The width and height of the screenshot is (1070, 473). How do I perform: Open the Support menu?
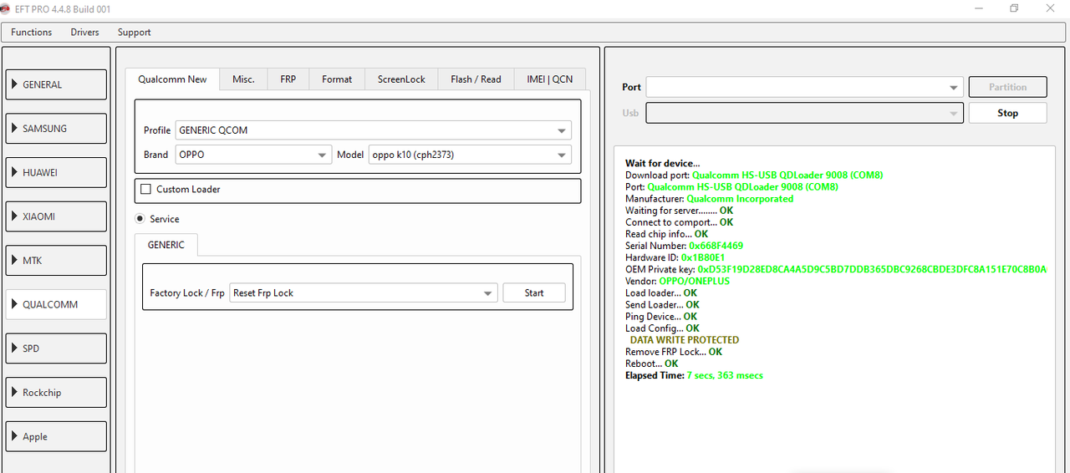[x=134, y=32]
